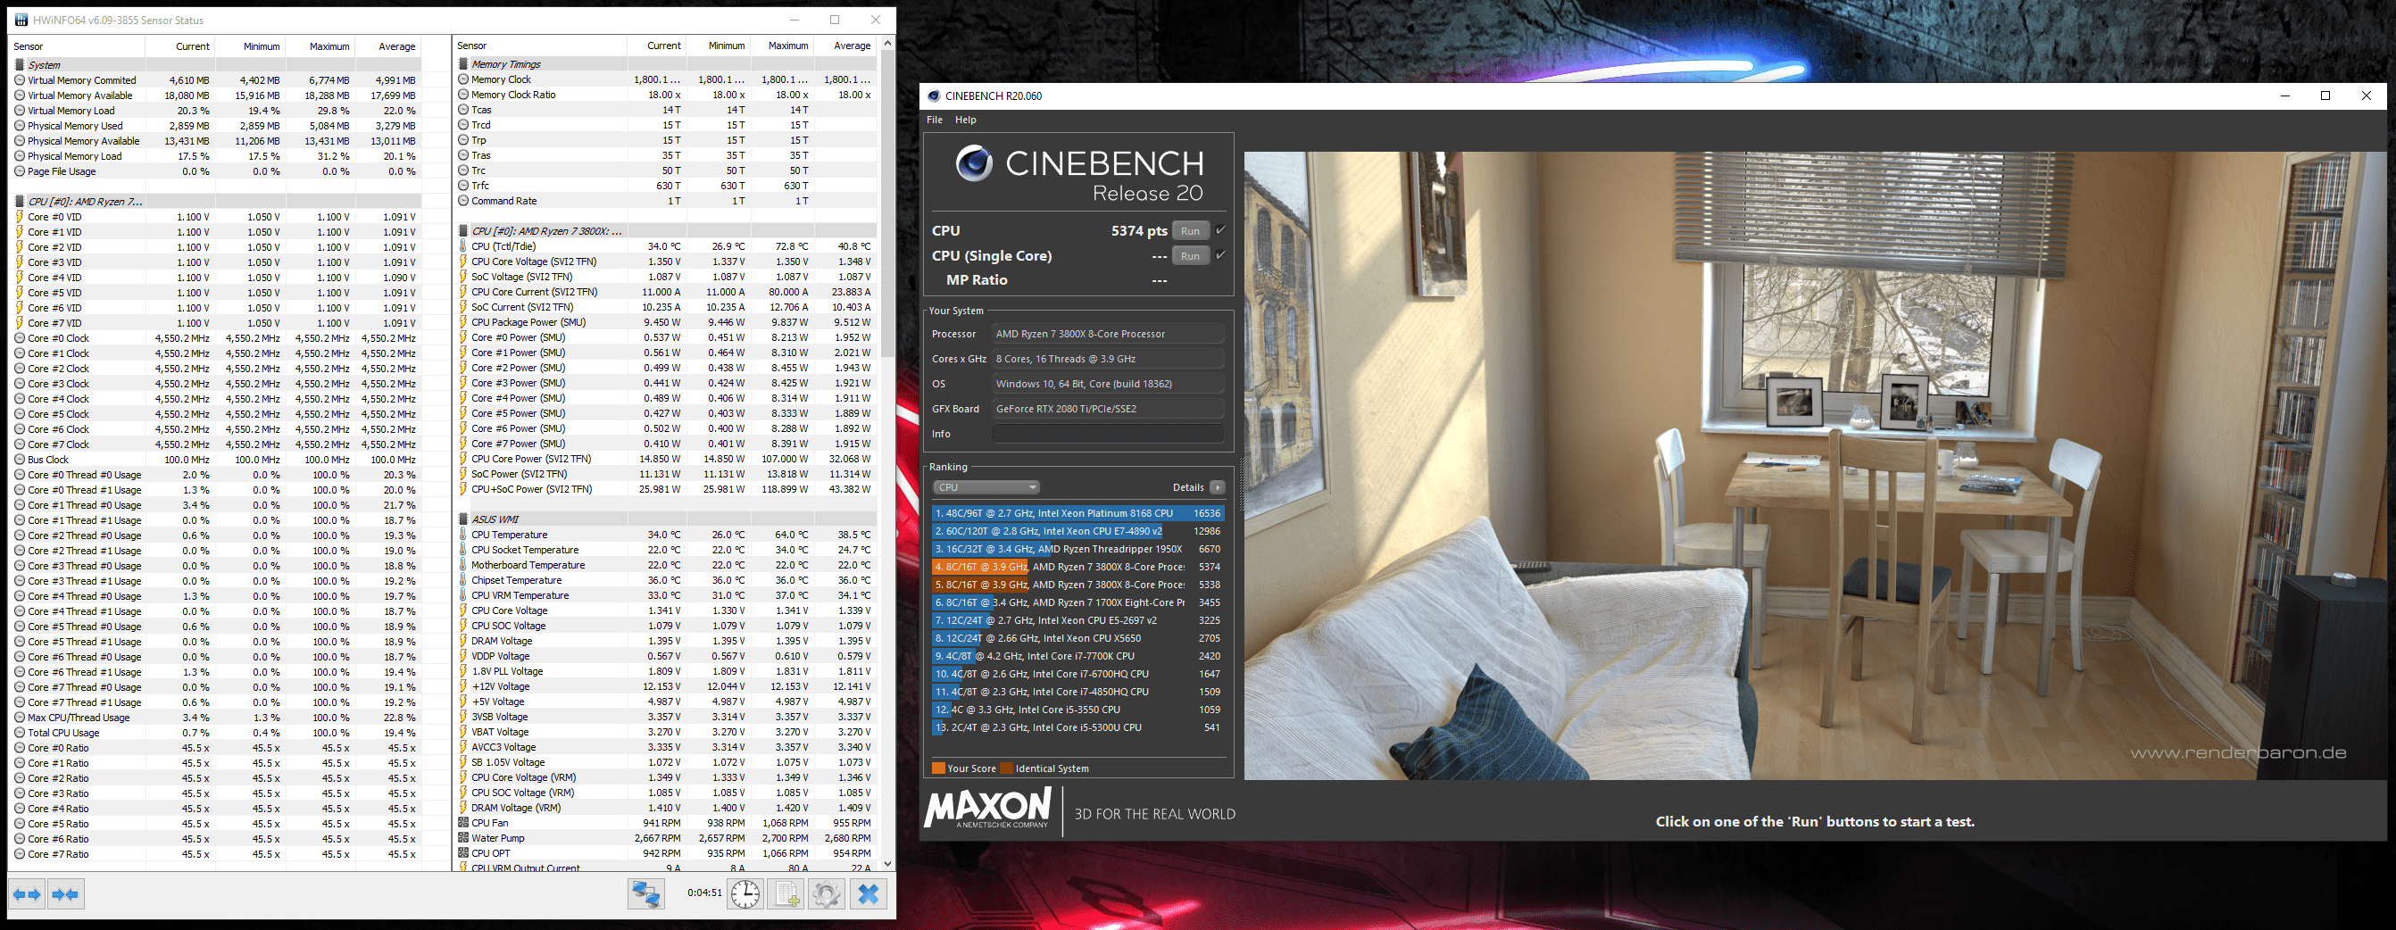
Task: Click the brown Identical System legend swatch
Action: coord(1006,768)
